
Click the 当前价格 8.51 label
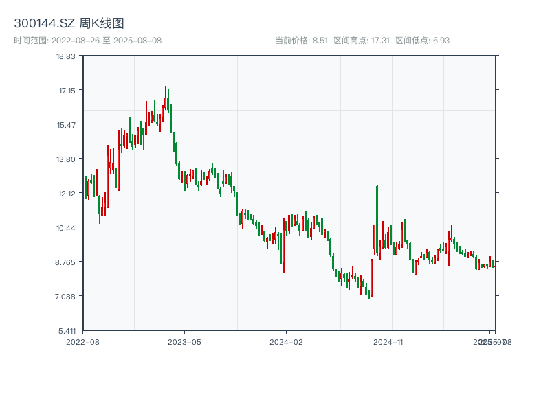coord(301,41)
